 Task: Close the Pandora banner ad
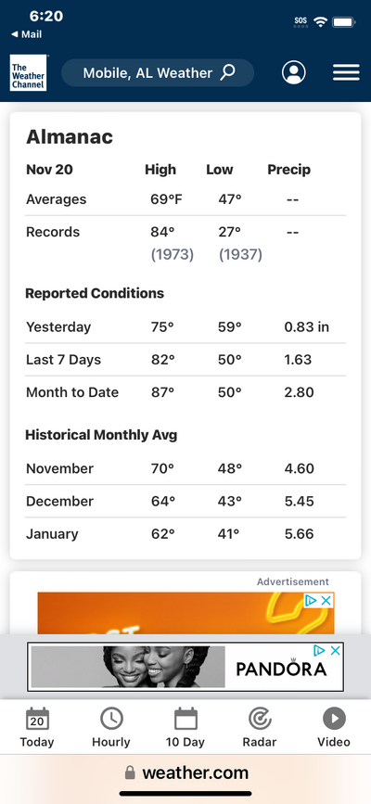[335, 651]
